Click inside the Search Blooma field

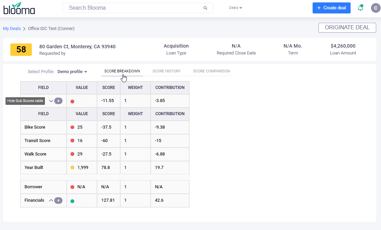(137, 8)
